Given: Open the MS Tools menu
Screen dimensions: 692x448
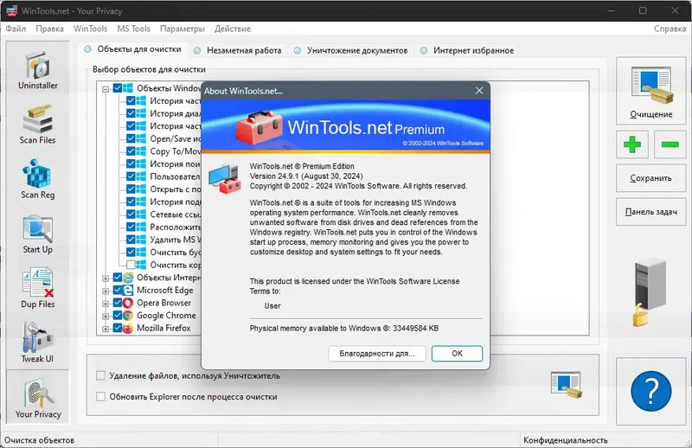Looking at the screenshot, I should (134, 29).
